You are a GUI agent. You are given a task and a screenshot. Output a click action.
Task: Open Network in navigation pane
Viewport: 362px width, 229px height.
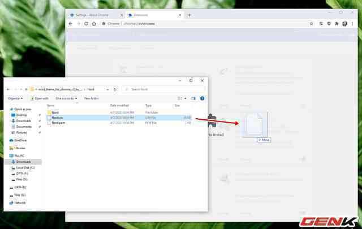[x=20, y=202]
